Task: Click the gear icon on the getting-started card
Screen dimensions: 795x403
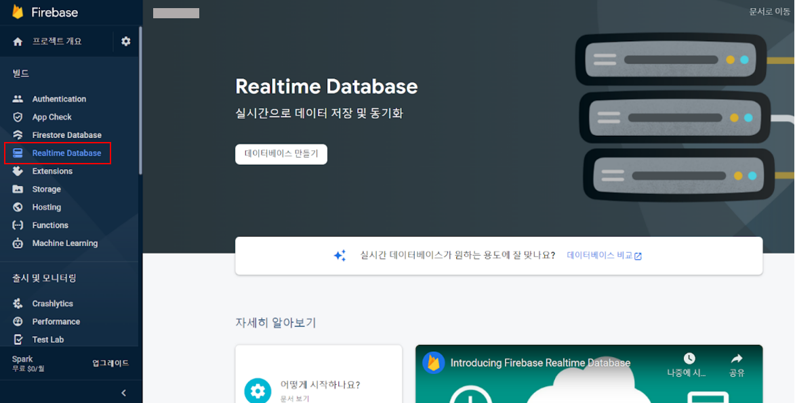Action: [x=258, y=391]
